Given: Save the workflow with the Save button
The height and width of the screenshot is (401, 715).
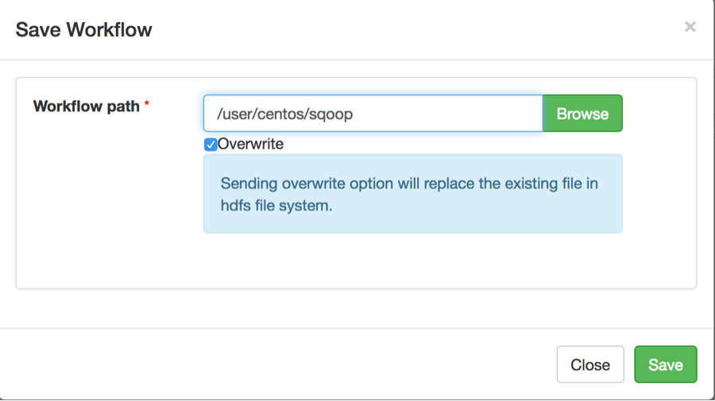Looking at the screenshot, I should [x=665, y=364].
